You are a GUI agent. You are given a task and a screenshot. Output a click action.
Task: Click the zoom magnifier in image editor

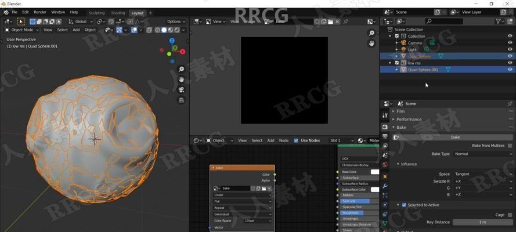371,33
